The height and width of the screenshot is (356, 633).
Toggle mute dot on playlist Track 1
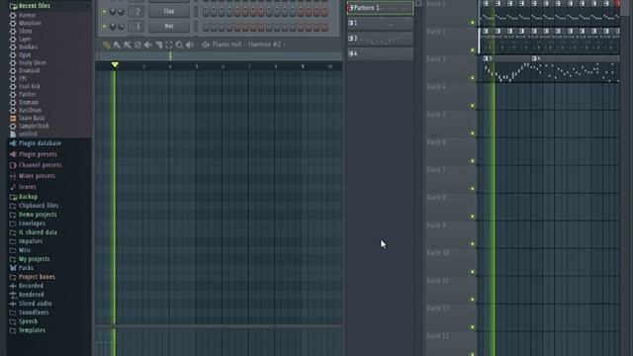tap(473, 23)
